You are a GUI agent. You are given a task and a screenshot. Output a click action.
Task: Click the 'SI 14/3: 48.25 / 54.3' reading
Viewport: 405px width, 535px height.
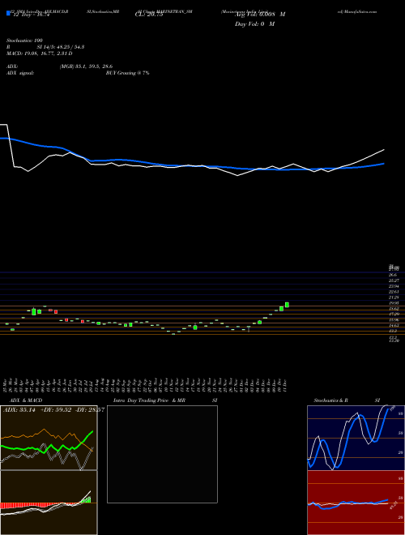click(61, 47)
